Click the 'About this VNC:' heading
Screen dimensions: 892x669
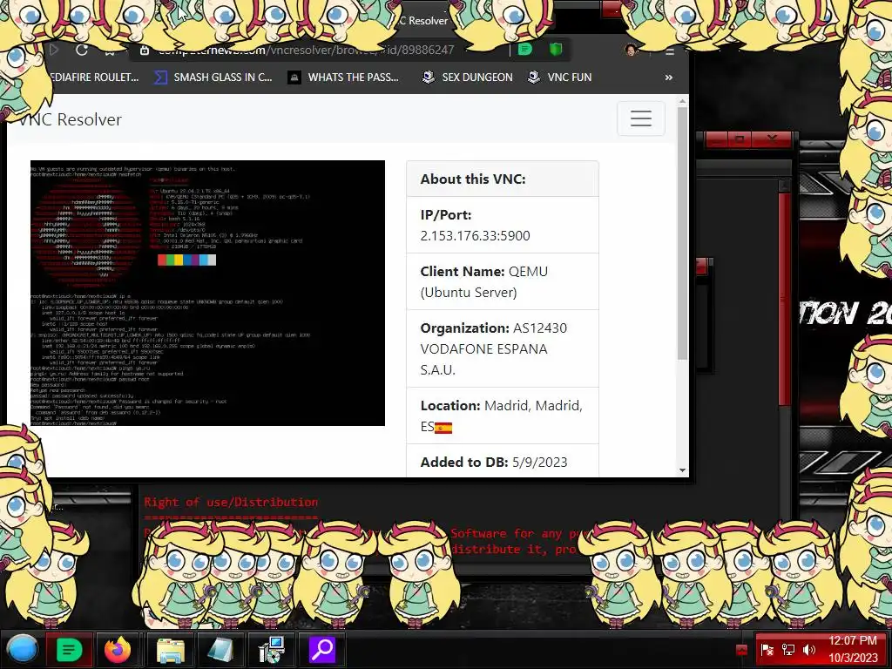[x=473, y=179]
